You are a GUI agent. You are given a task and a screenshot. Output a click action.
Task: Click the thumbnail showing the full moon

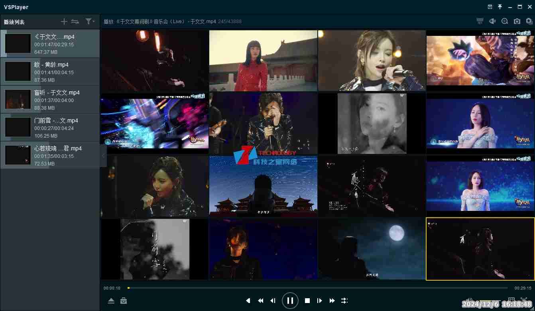(372, 249)
